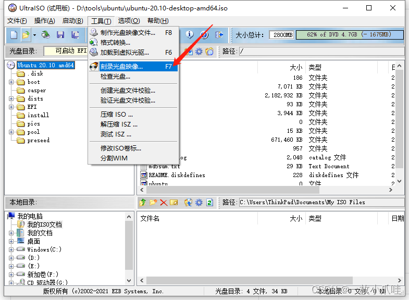Select the casper folder in disc tree
This screenshot has width=409, height=300.
pos(36,91)
